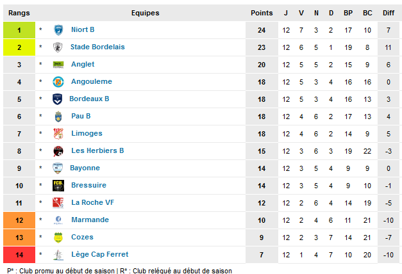Screen dimensions: 402x274
Task: Click the Pau B club badge
Action: tap(58, 117)
